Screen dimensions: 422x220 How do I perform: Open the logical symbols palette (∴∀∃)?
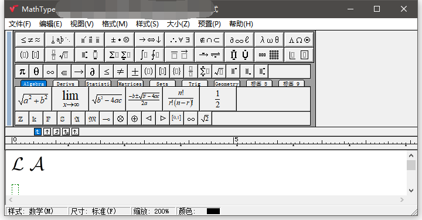point(179,40)
